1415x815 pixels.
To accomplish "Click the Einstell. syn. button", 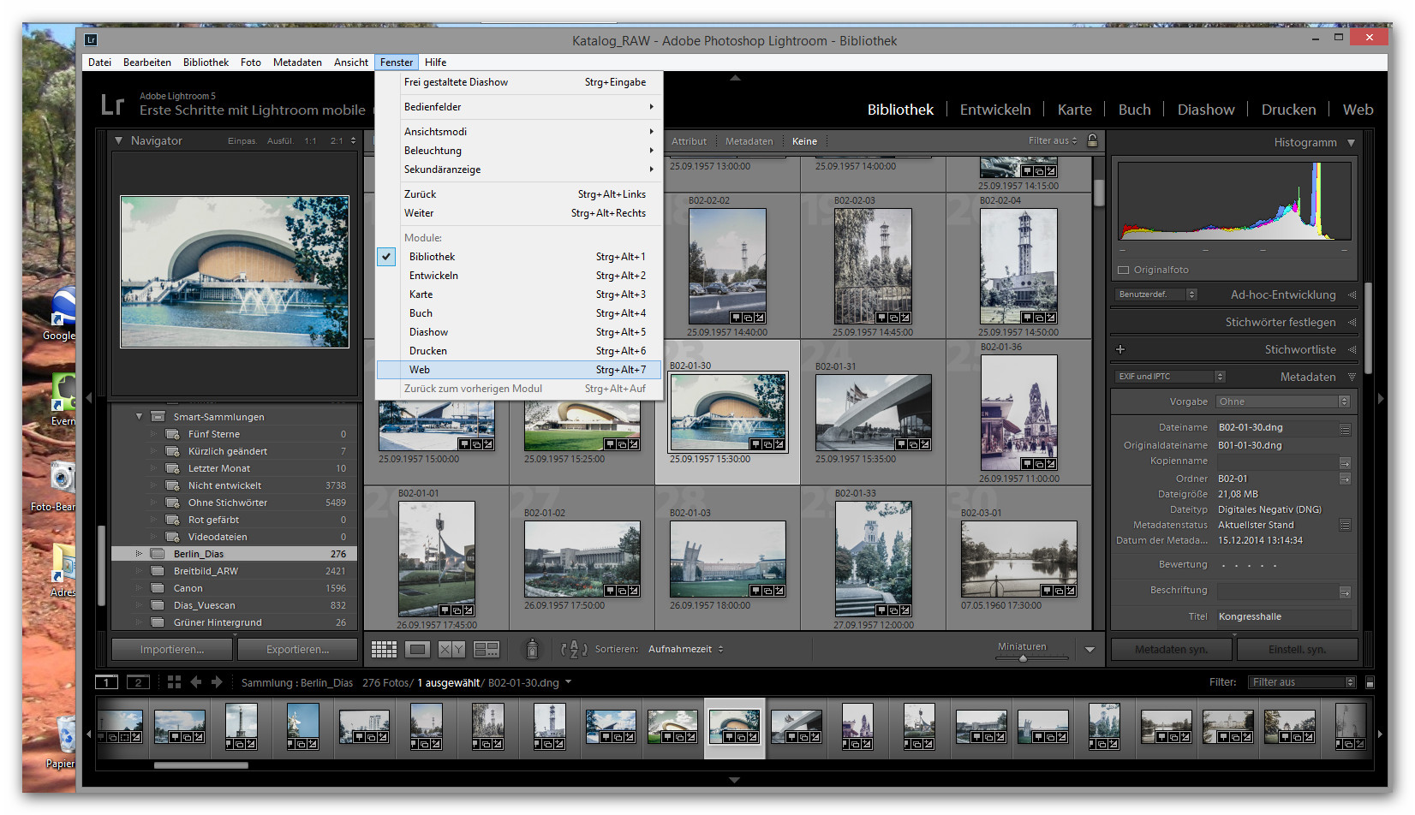I will [x=1297, y=650].
